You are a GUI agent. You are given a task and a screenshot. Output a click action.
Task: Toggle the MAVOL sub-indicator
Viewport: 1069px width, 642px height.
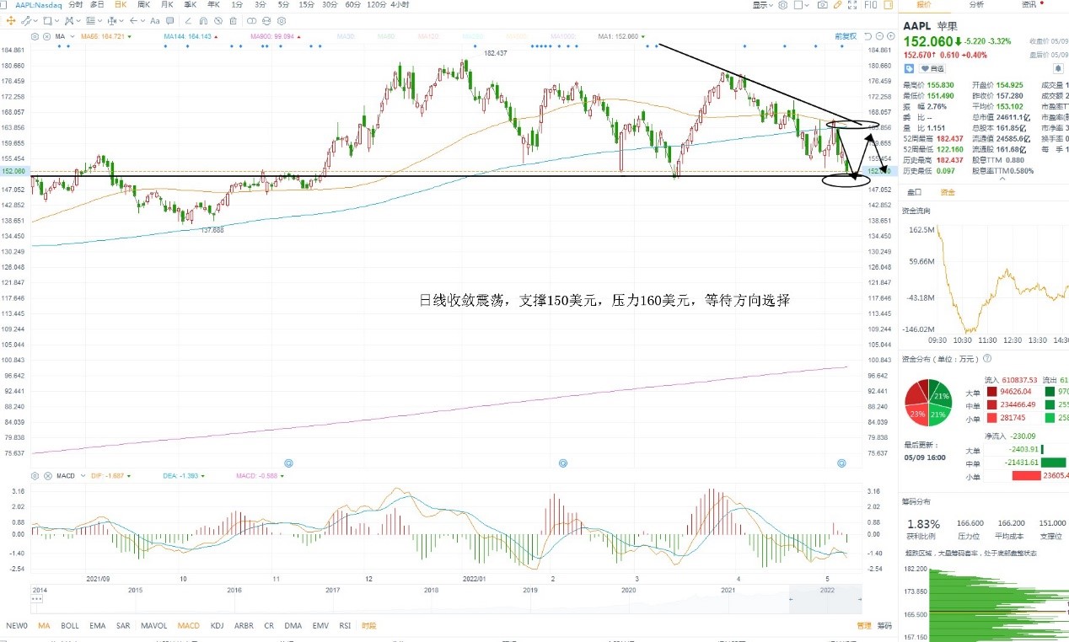coord(153,626)
